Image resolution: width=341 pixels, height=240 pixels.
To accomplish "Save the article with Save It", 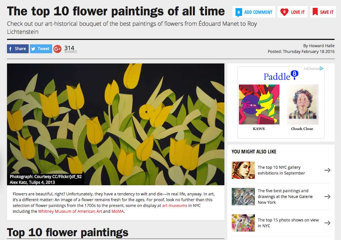I will pyautogui.click(x=323, y=12).
